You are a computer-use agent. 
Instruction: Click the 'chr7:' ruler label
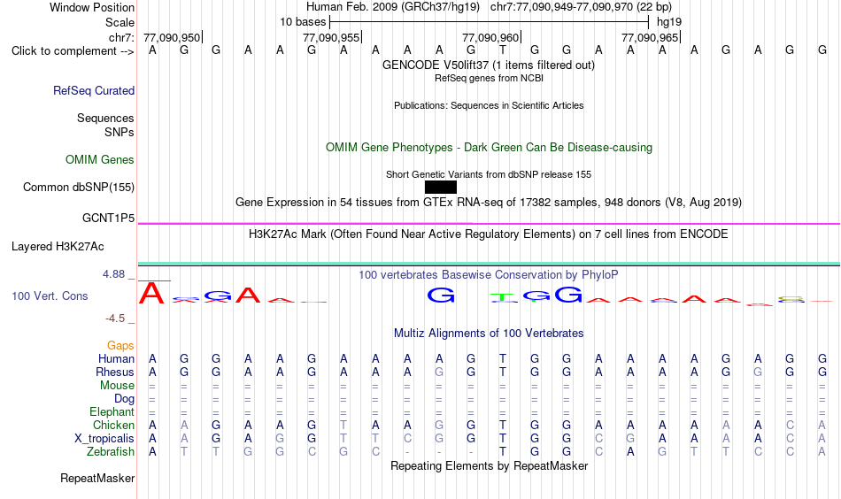[121, 37]
